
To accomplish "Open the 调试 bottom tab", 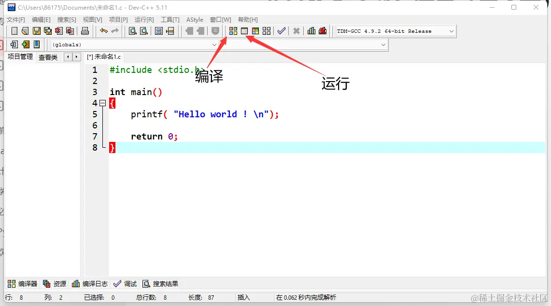I will pos(125,283).
